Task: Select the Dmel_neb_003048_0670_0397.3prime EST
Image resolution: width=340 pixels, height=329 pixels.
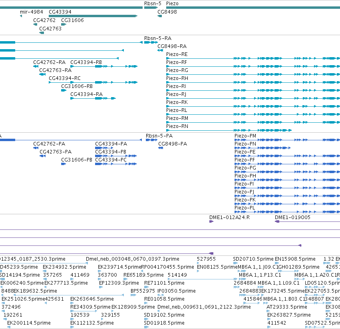Action: [133, 259]
